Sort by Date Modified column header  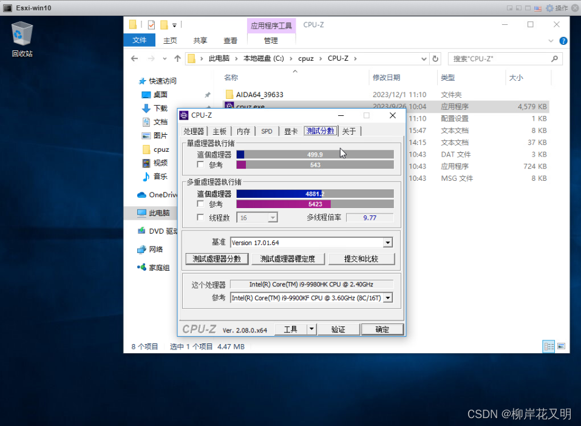pos(387,78)
